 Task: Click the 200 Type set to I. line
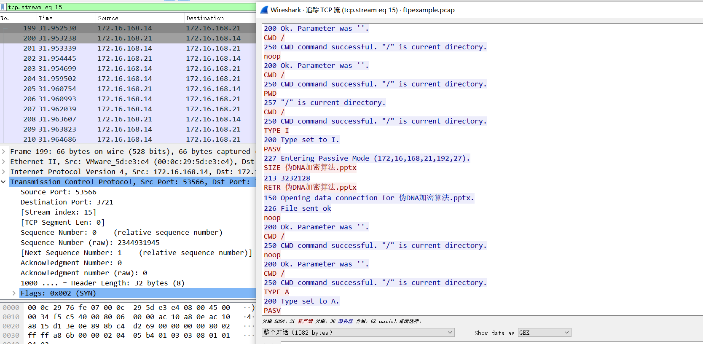[301, 140]
